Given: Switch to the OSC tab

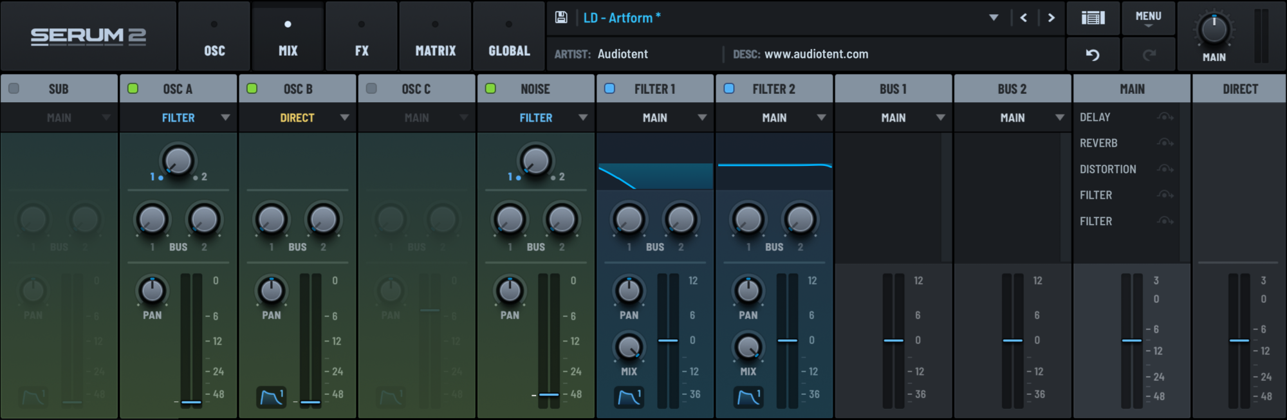Looking at the screenshot, I should pyautogui.click(x=214, y=36).
